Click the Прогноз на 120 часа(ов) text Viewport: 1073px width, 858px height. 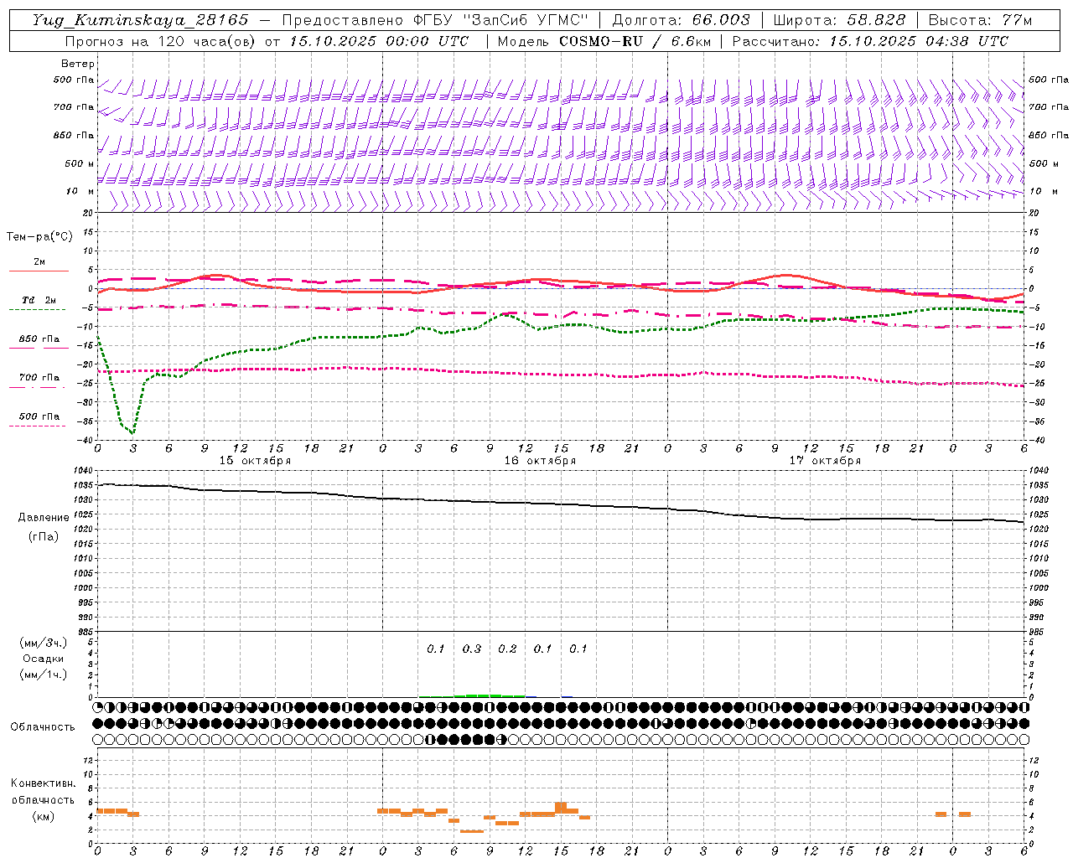click(x=162, y=41)
